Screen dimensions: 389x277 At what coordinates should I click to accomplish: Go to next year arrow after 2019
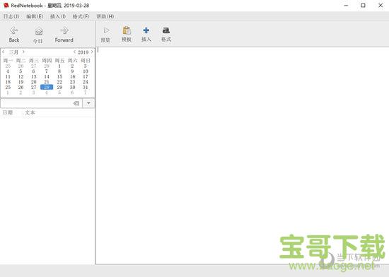(92, 52)
